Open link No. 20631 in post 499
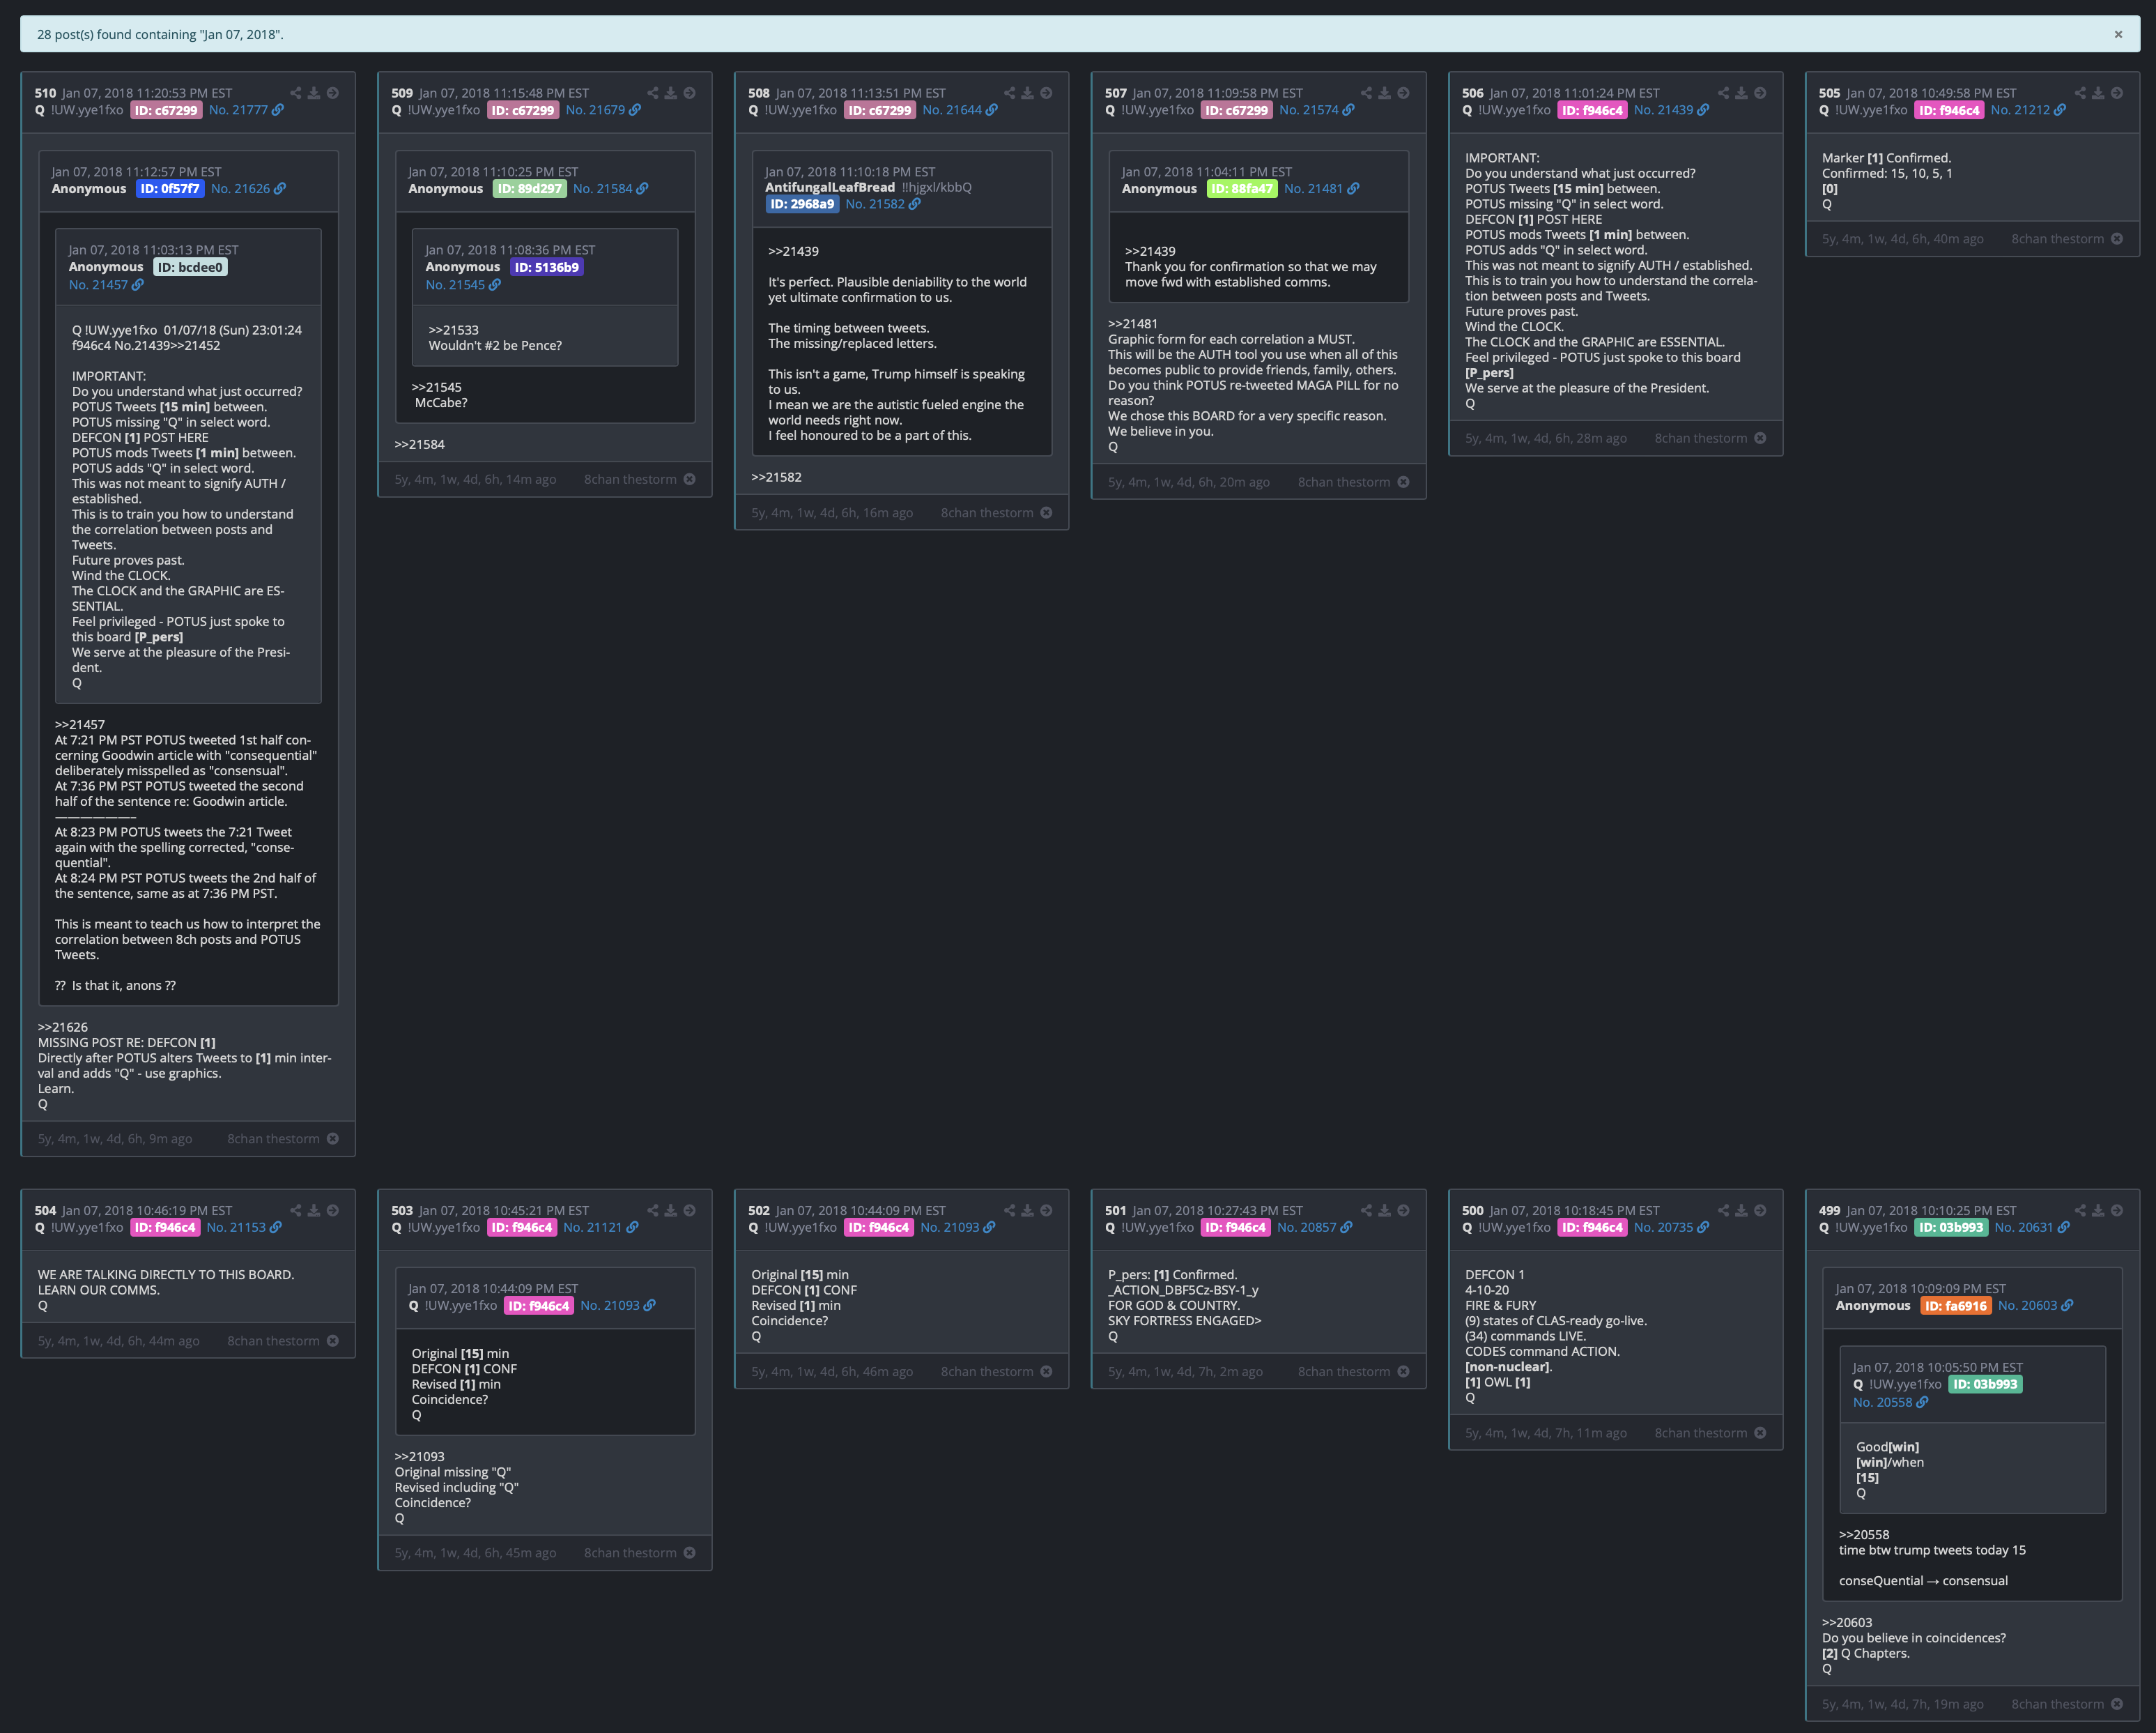2156x1733 pixels. click(2032, 1228)
